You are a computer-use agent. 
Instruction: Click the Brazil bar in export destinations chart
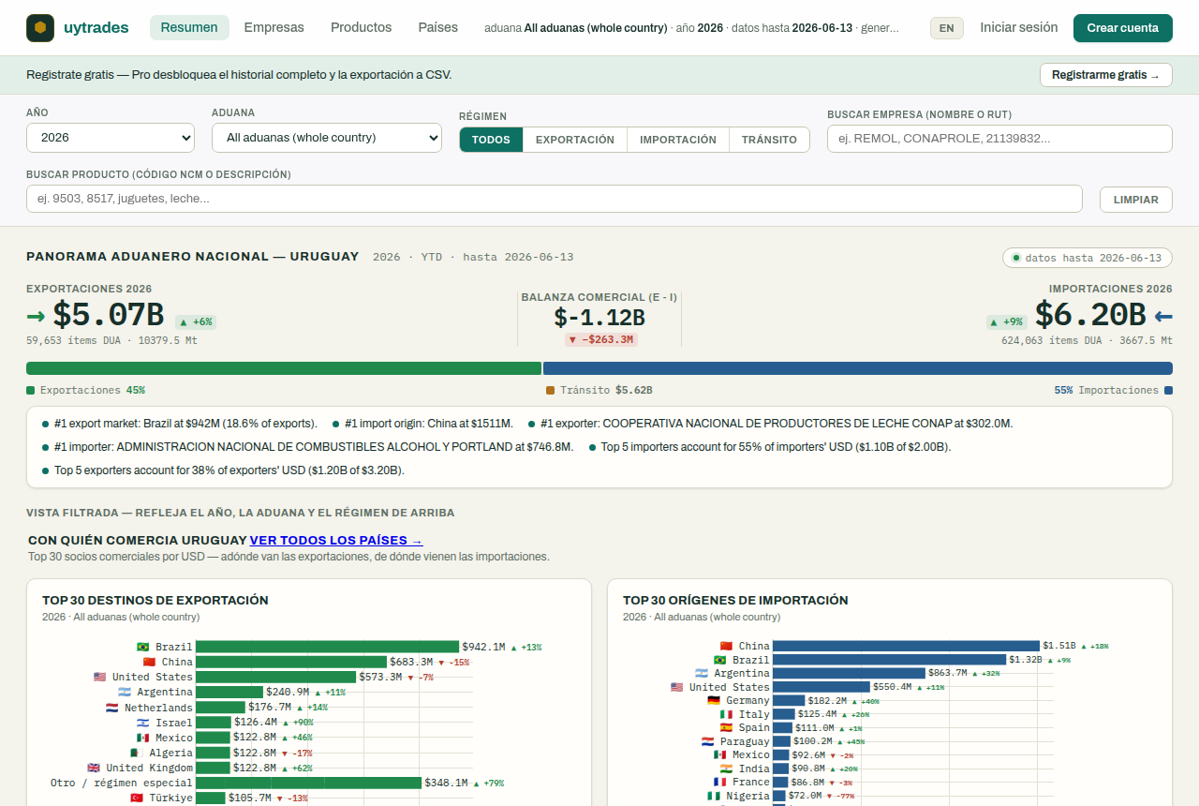[x=328, y=647]
